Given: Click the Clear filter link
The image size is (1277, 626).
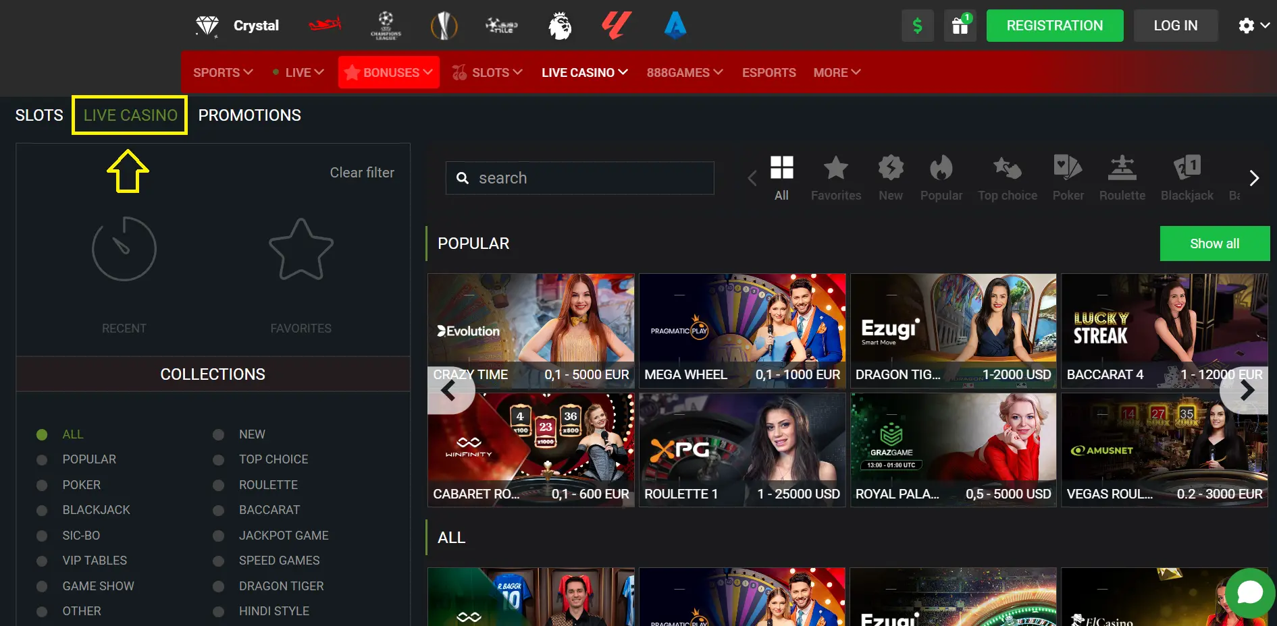Looking at the screenshot, I should 362,173.
